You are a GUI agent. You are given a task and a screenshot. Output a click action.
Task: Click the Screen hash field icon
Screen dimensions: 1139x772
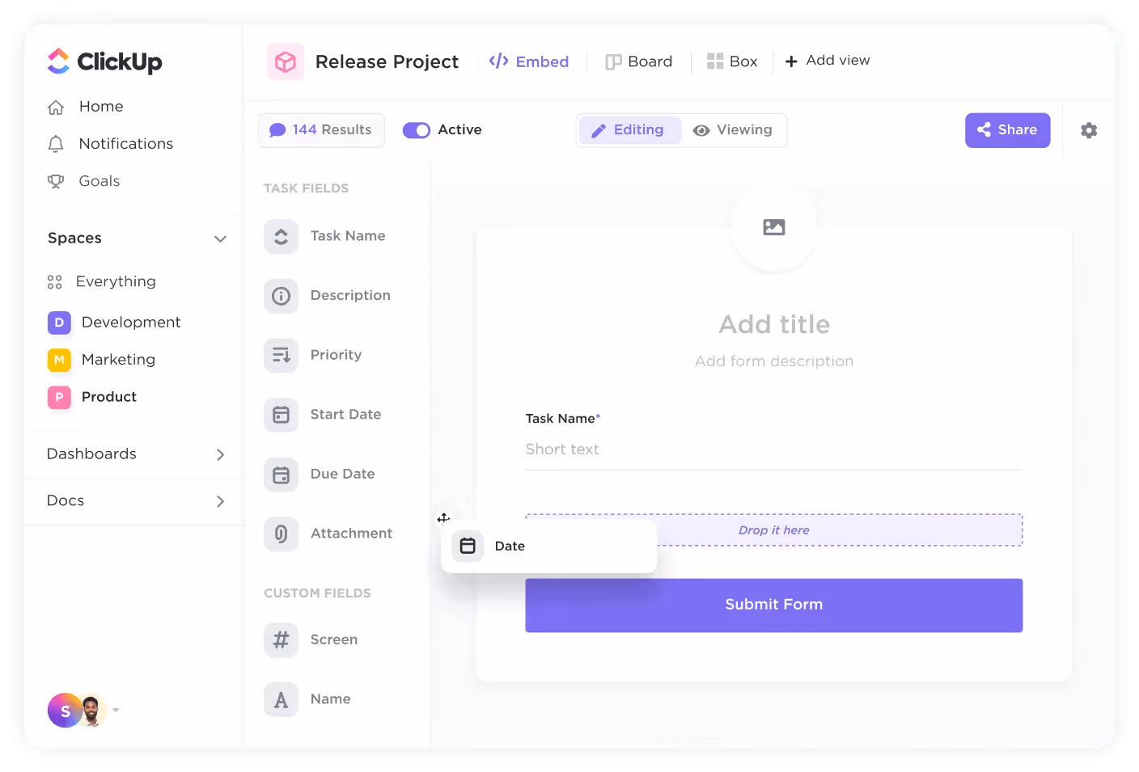coord(281,640)
